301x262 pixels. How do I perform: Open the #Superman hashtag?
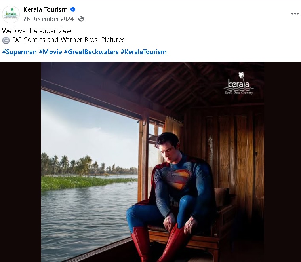(19, 52)
